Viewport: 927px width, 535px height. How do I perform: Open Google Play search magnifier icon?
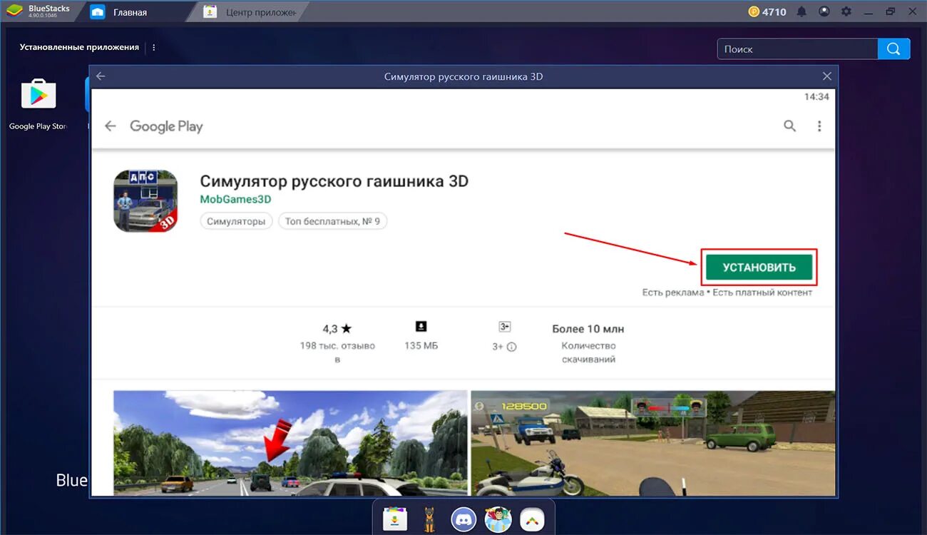pyautogui.click(x=789, y=126)
